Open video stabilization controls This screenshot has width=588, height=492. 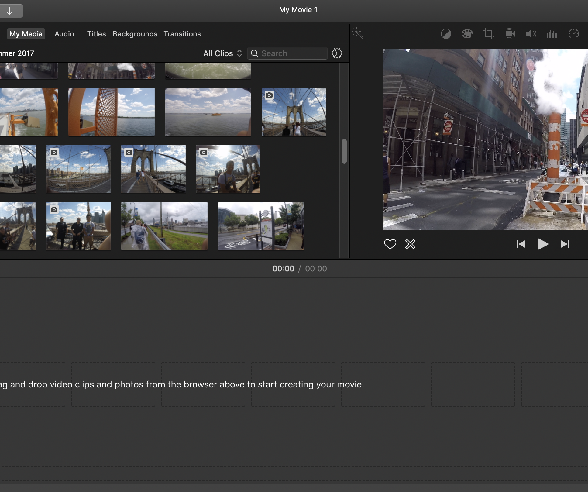[x=510, y=34]
